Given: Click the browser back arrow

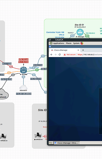Looking at the screenshot, I should point(52,54).
